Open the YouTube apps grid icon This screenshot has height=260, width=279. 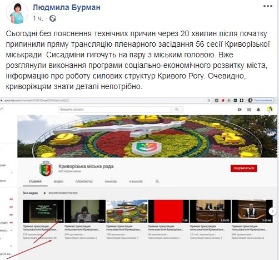pos(249,110)
